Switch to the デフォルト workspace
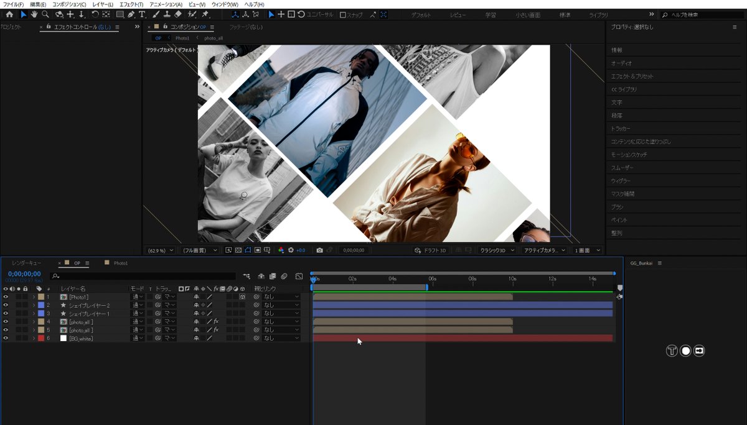This screenshot has height=425, width=747. click(x=421, y=14)
